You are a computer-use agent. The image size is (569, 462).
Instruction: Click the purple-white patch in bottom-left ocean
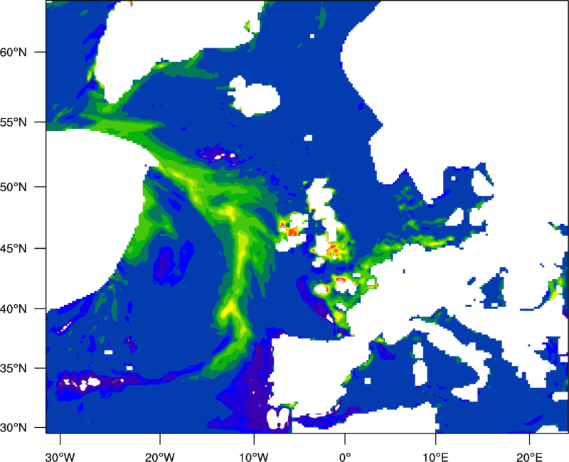[80, 385]
